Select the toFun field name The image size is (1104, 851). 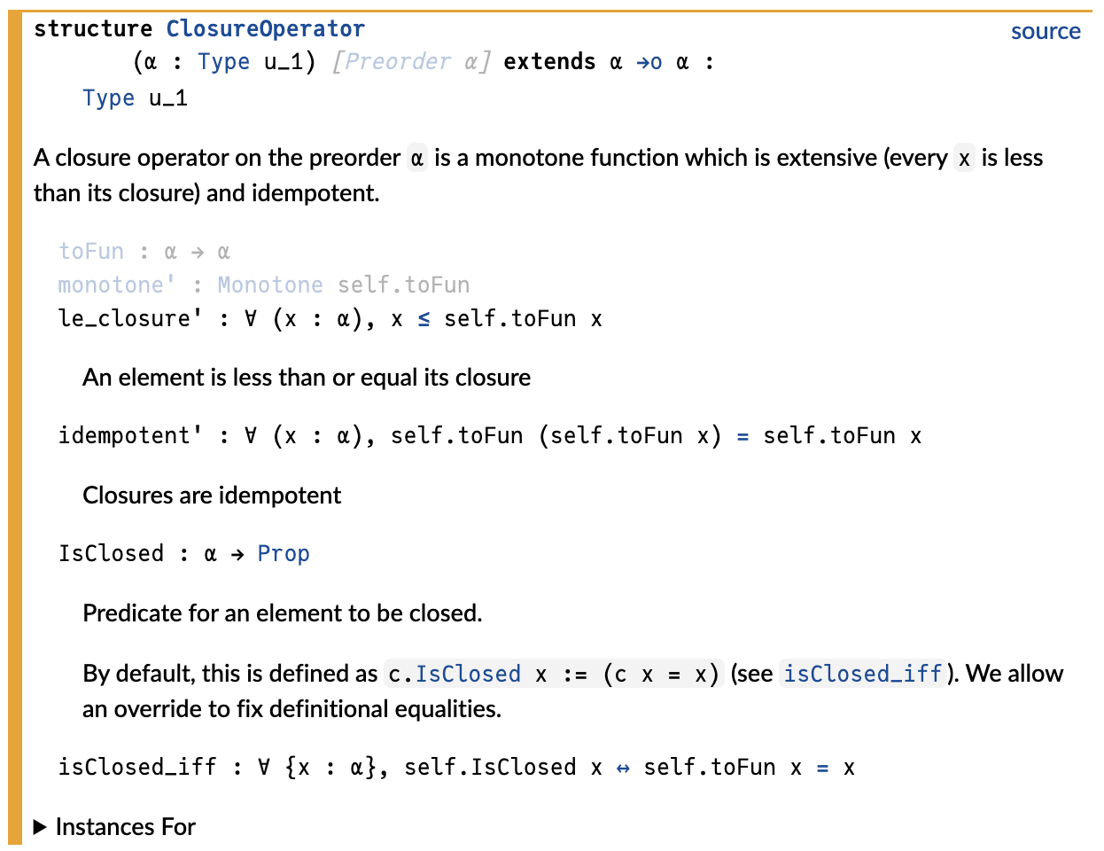click(91, 251)
